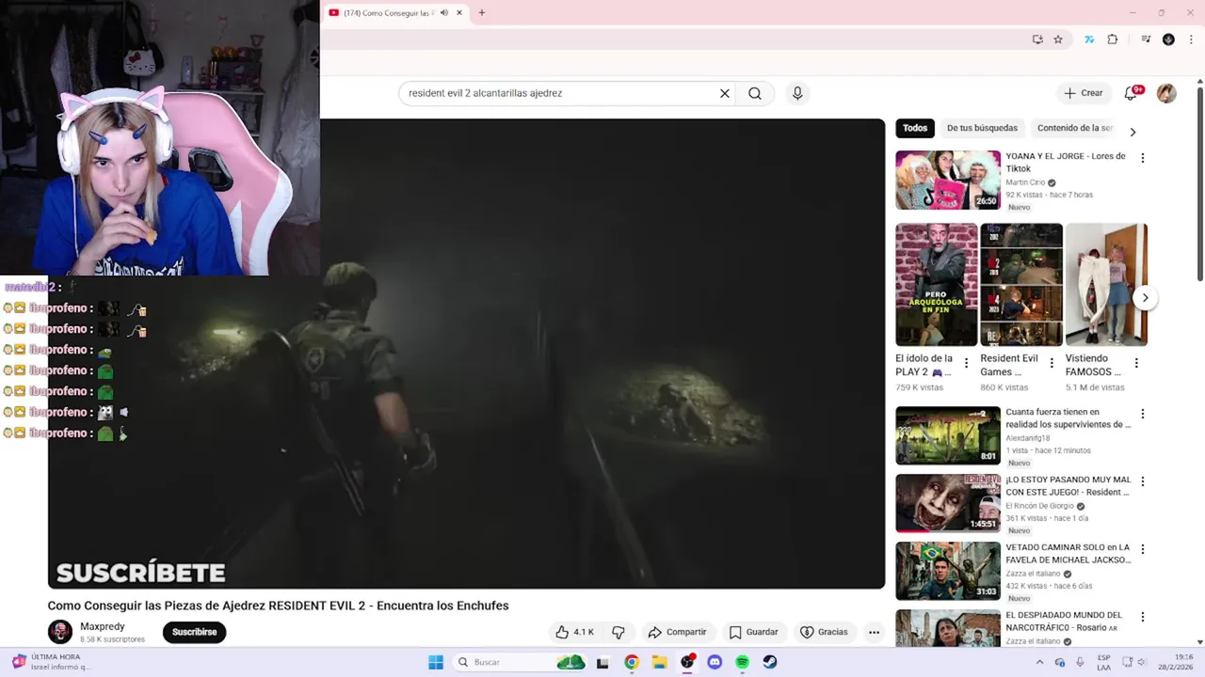Image resolution: width=1205 pixels, height=677 pixels.
Task: Select the Todos filter chip
Action: pyautogui.click(x=915, y=128)
